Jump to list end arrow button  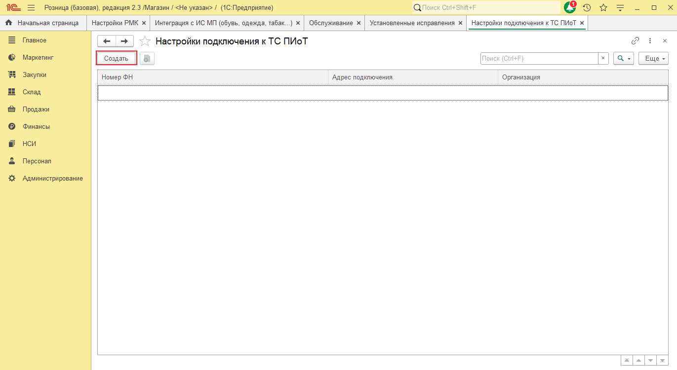click(663, 360)
